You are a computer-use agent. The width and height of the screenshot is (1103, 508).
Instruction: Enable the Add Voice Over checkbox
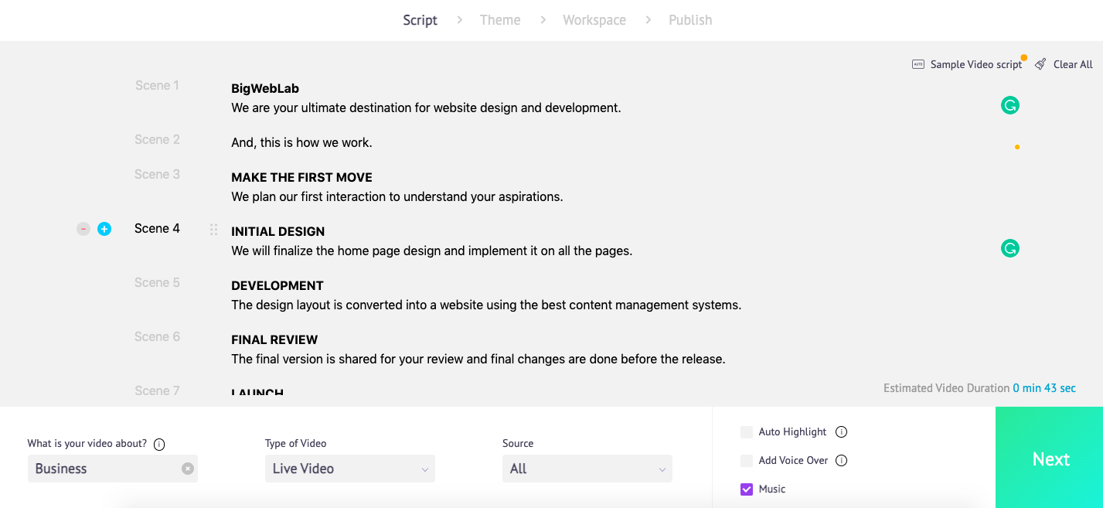(746, 460)
